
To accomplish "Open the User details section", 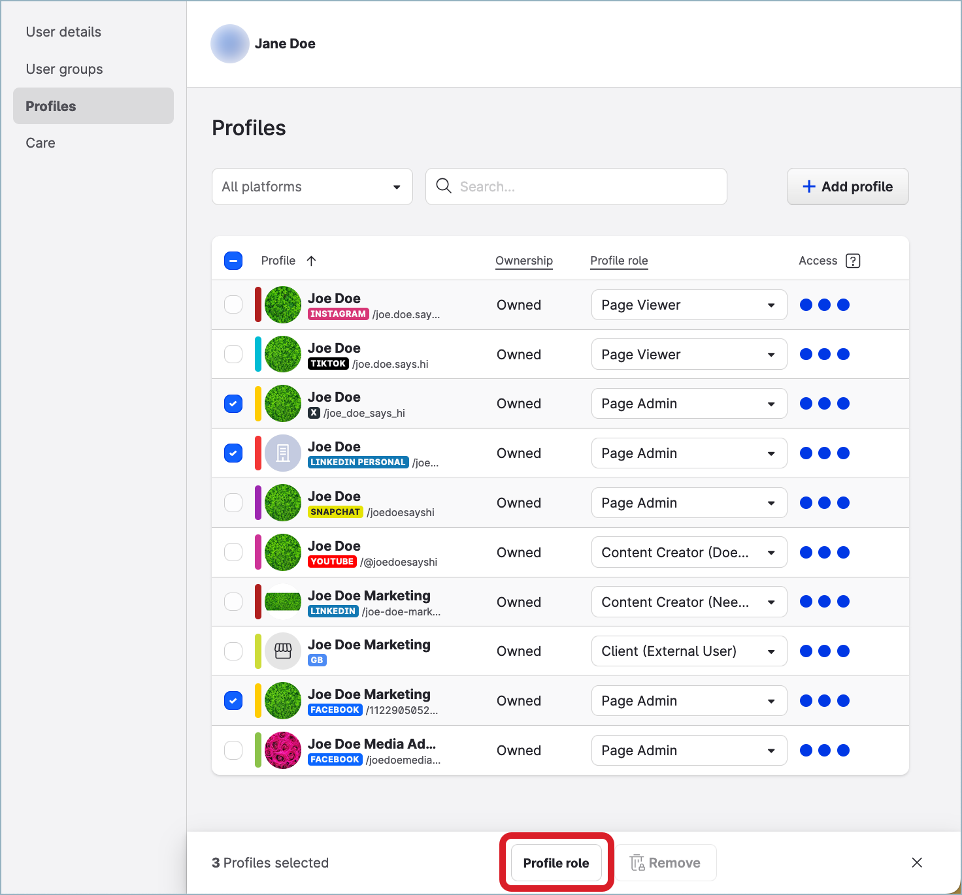I will (x=63, y=32).
